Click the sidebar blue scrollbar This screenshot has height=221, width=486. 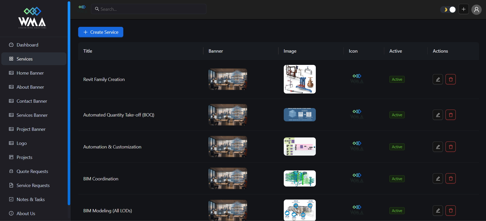coord(69,102)
